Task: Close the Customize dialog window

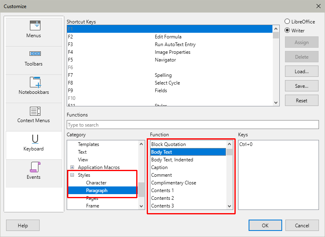Action: [319, 6]
